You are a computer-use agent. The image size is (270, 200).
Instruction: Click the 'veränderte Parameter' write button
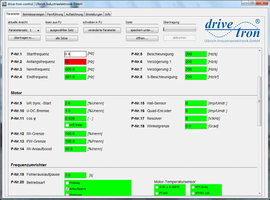(x=102, y=30)
